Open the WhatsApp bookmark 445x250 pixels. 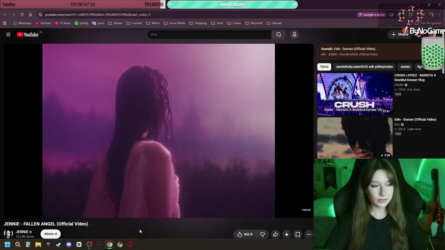pyautogui.click(x=22, y=23)
